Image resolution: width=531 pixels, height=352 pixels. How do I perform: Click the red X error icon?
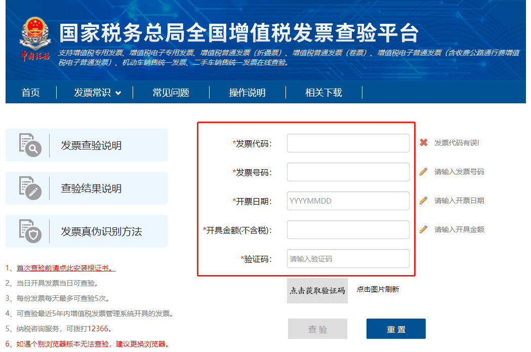423,143
